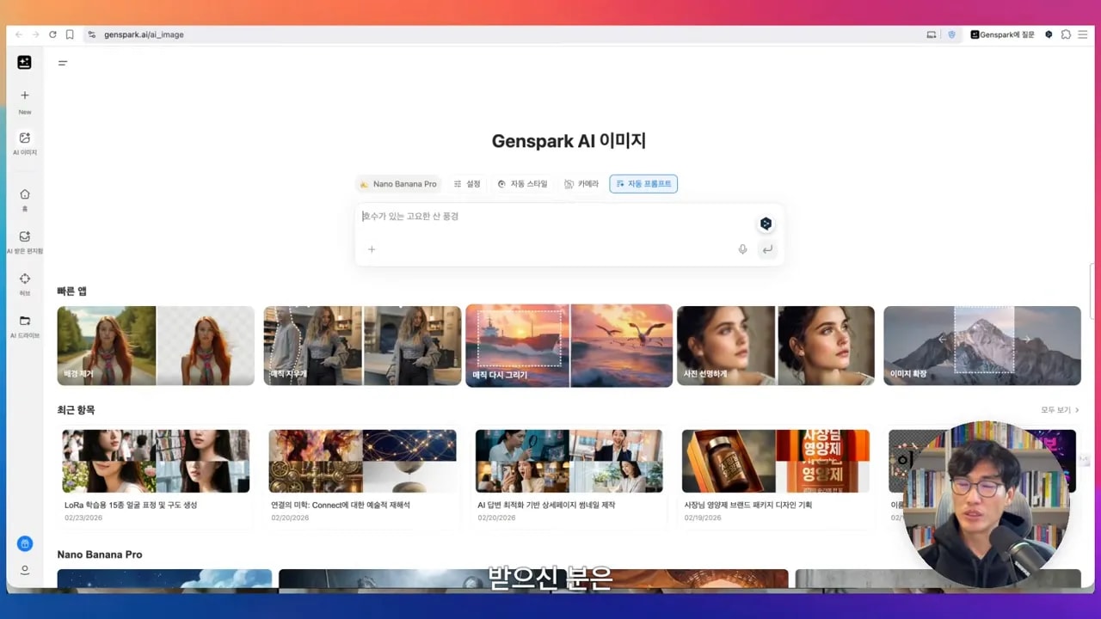Expand 모두 보기 next to 최근 항목

[x=1056, y=410]
